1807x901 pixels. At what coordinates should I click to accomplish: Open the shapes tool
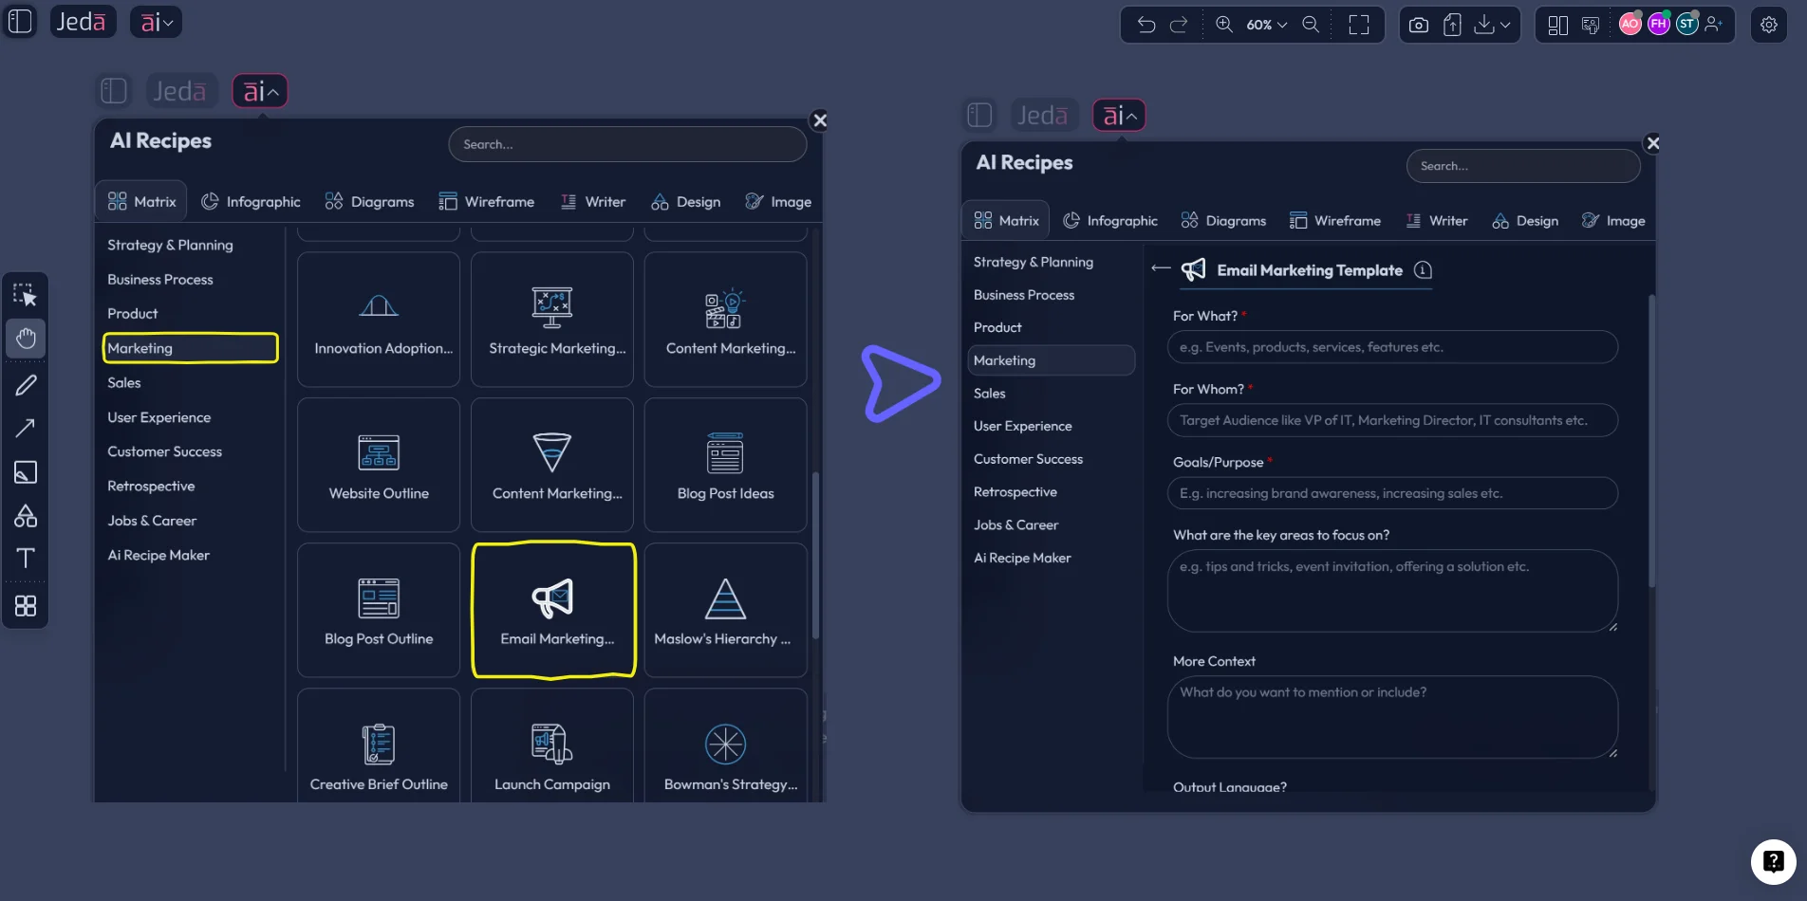click(x=26, y=516)
